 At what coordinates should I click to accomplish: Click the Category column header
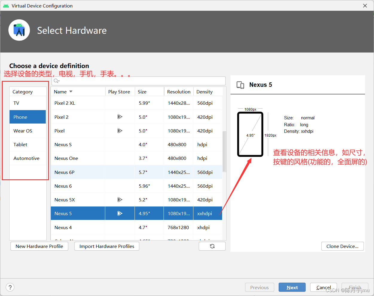point(28,92)
